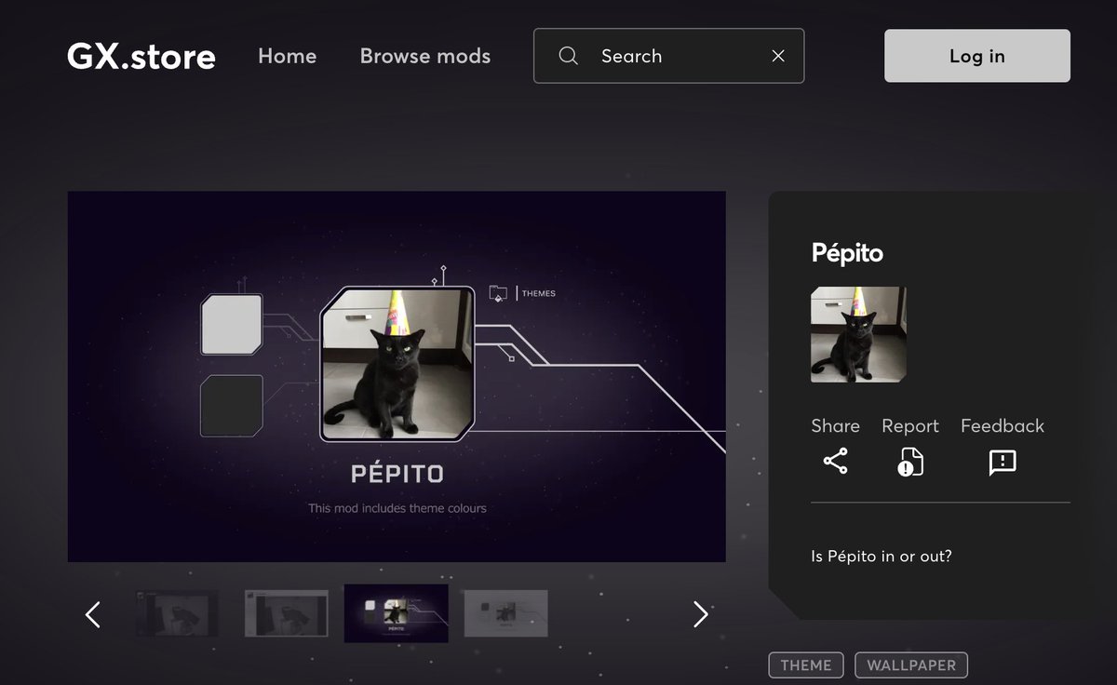
Task: Click the Feedback label
Action: pyautogui.click(x=1003, y=426)
